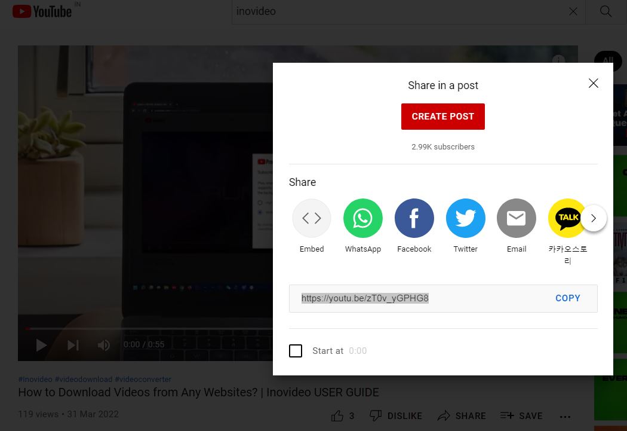Play the video
The height and width of the screenshot is (431, 627).
pos(41,345)
